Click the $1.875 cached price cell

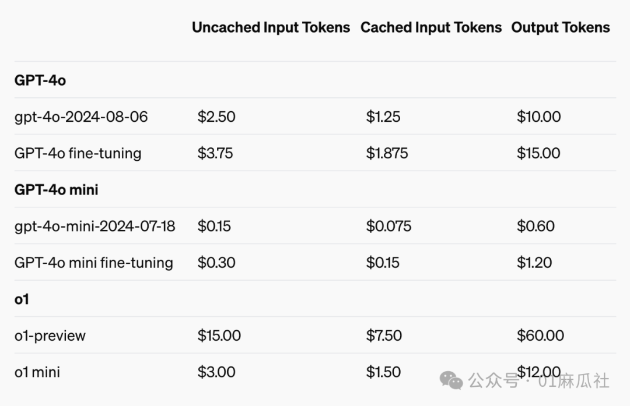387,153
